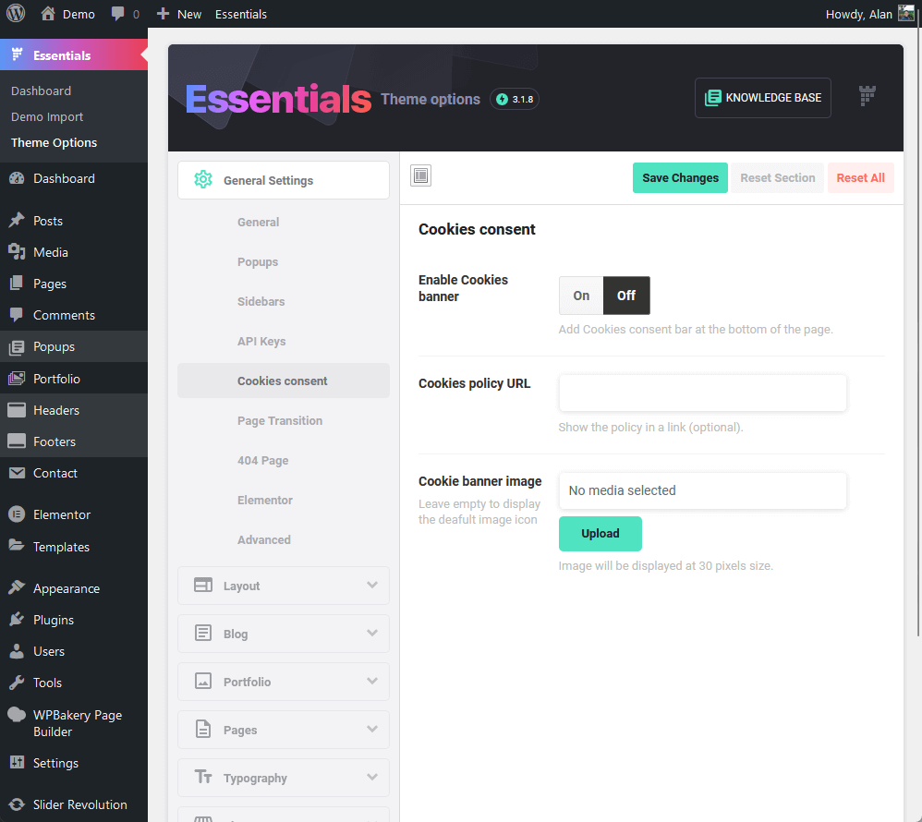Click the Save Changes button

680,177
